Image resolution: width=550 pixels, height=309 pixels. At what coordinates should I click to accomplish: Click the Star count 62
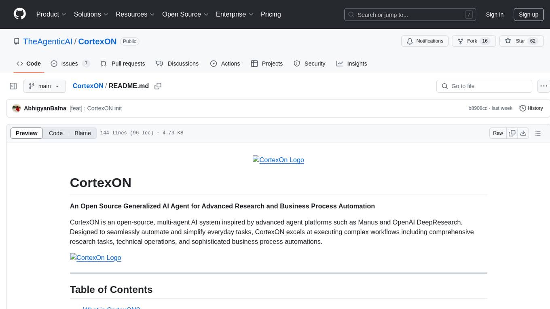(533, 41)
